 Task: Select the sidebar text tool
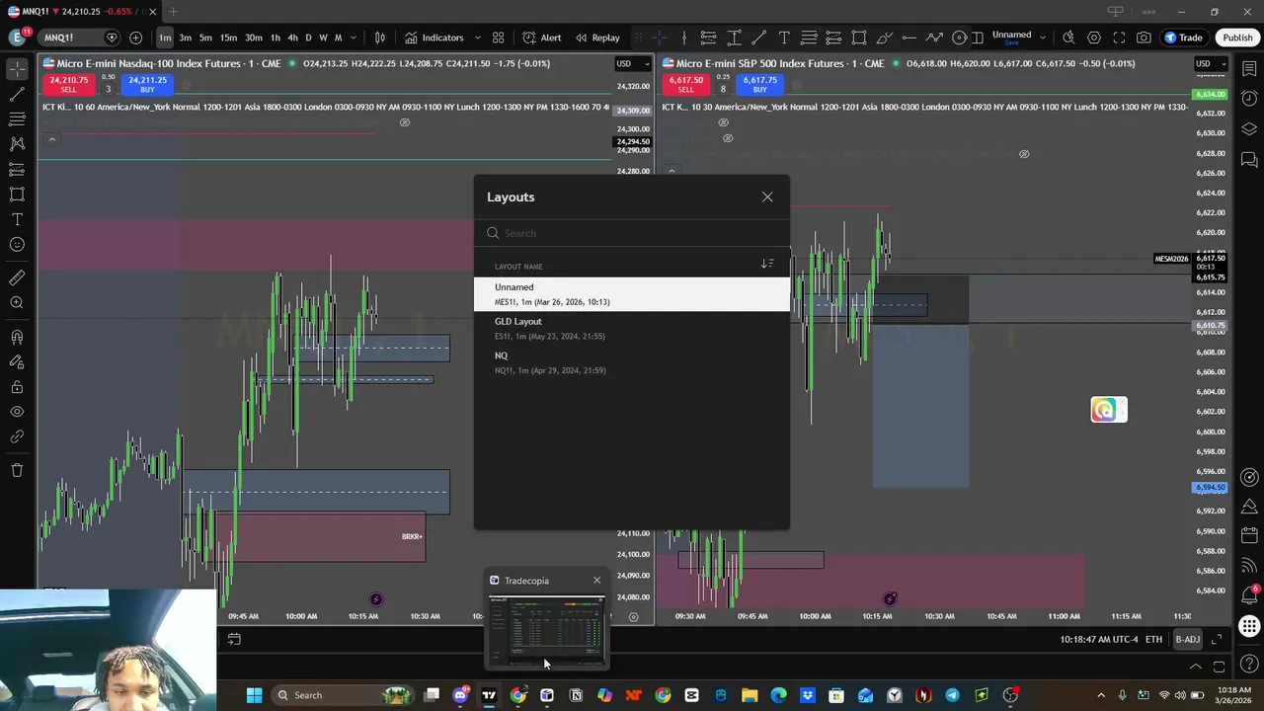[17, 219]
